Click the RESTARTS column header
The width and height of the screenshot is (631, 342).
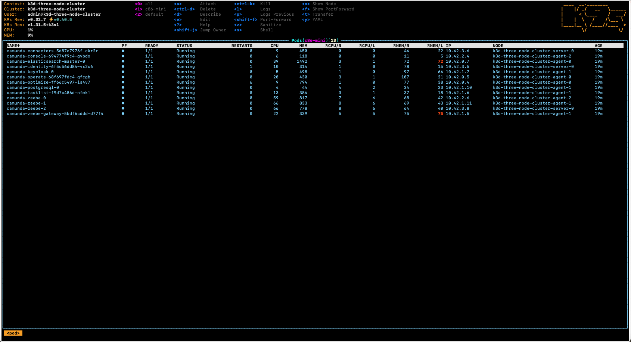[x=242, y=46]
